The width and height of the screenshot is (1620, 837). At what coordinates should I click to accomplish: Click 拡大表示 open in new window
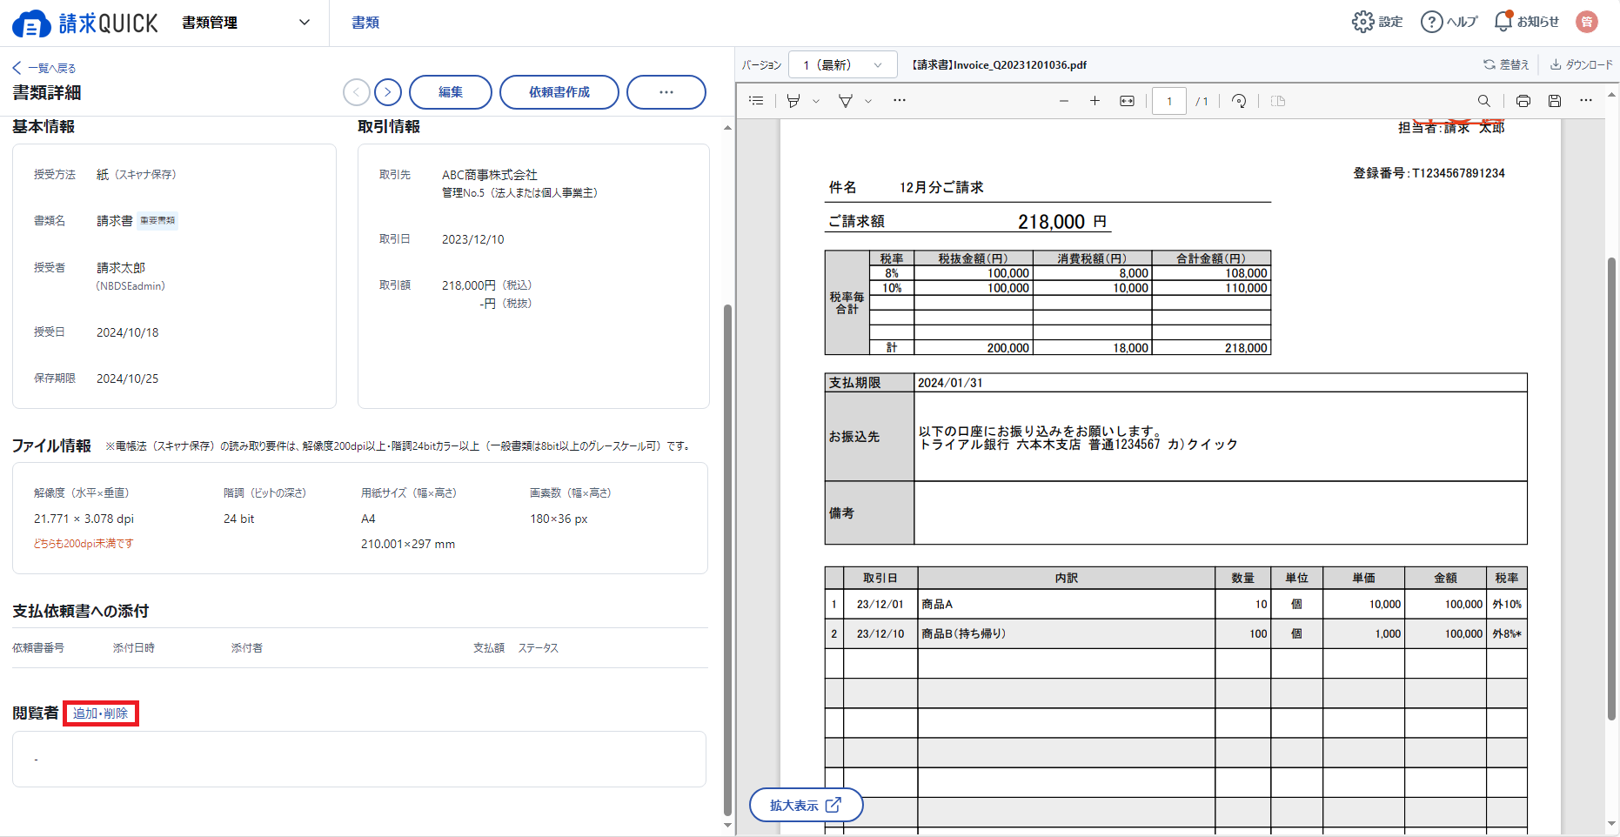[x=806, y=805]
